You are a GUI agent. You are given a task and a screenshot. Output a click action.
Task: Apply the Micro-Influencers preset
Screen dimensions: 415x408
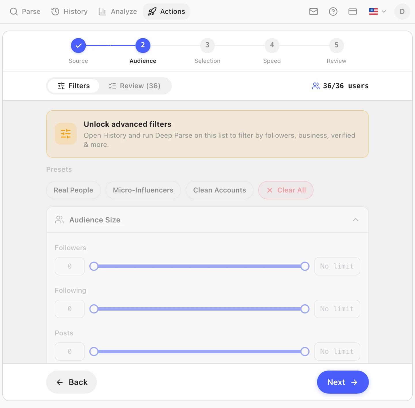[x=143, y=190]
